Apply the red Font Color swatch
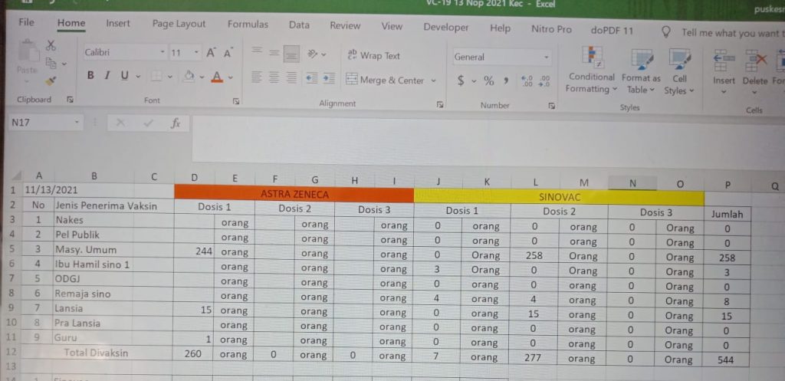 coord(216,77)
